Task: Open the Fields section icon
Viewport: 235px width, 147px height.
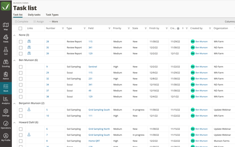Action: coord(6,39)
